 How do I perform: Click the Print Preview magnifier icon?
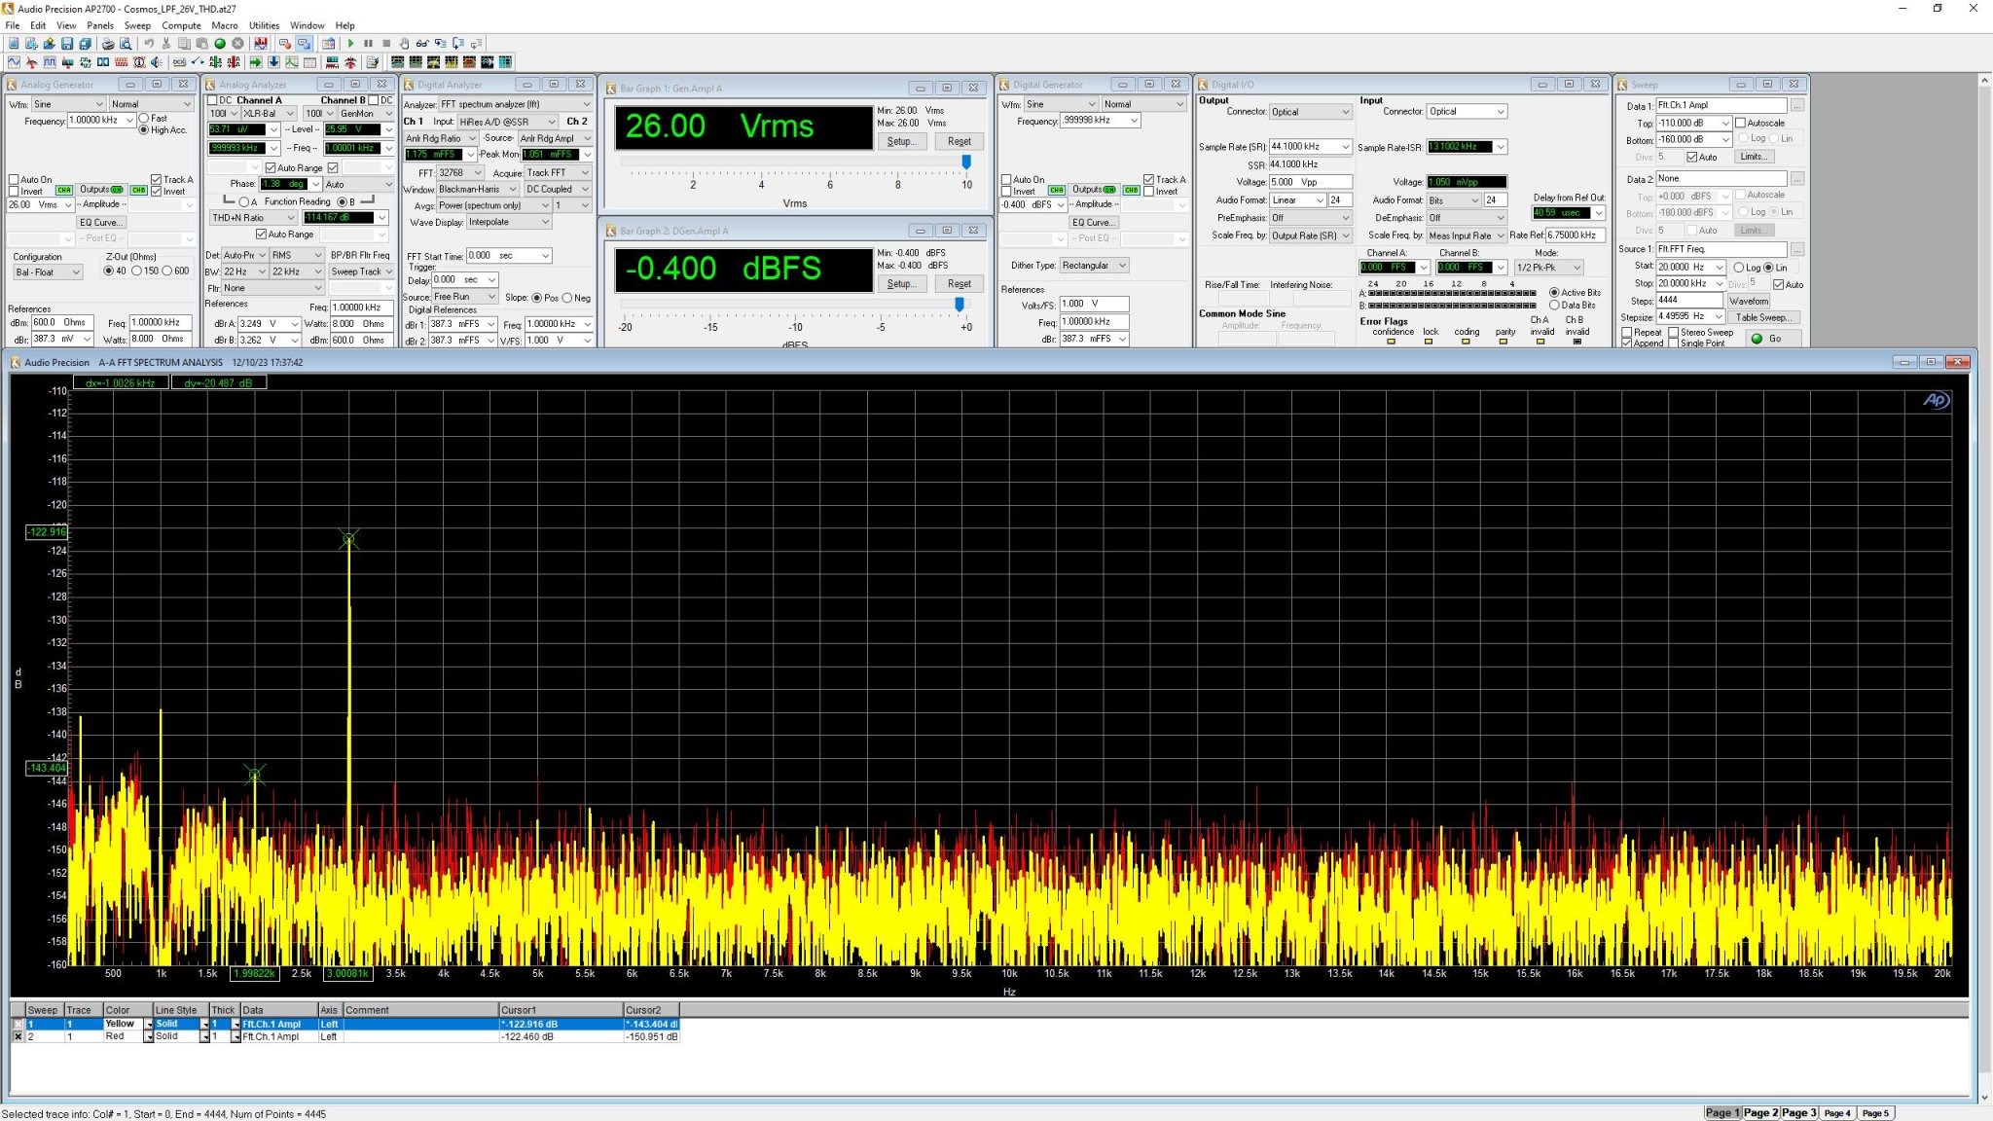(126, 44)
